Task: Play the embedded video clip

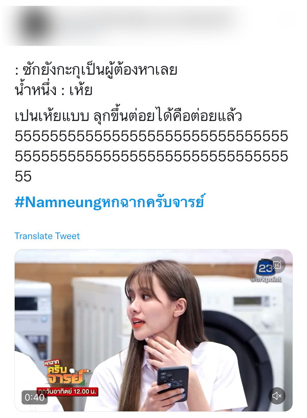Action: coord(153,330)
